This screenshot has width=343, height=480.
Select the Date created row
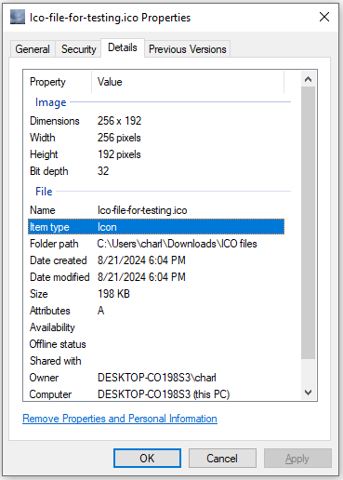point(156,260)
